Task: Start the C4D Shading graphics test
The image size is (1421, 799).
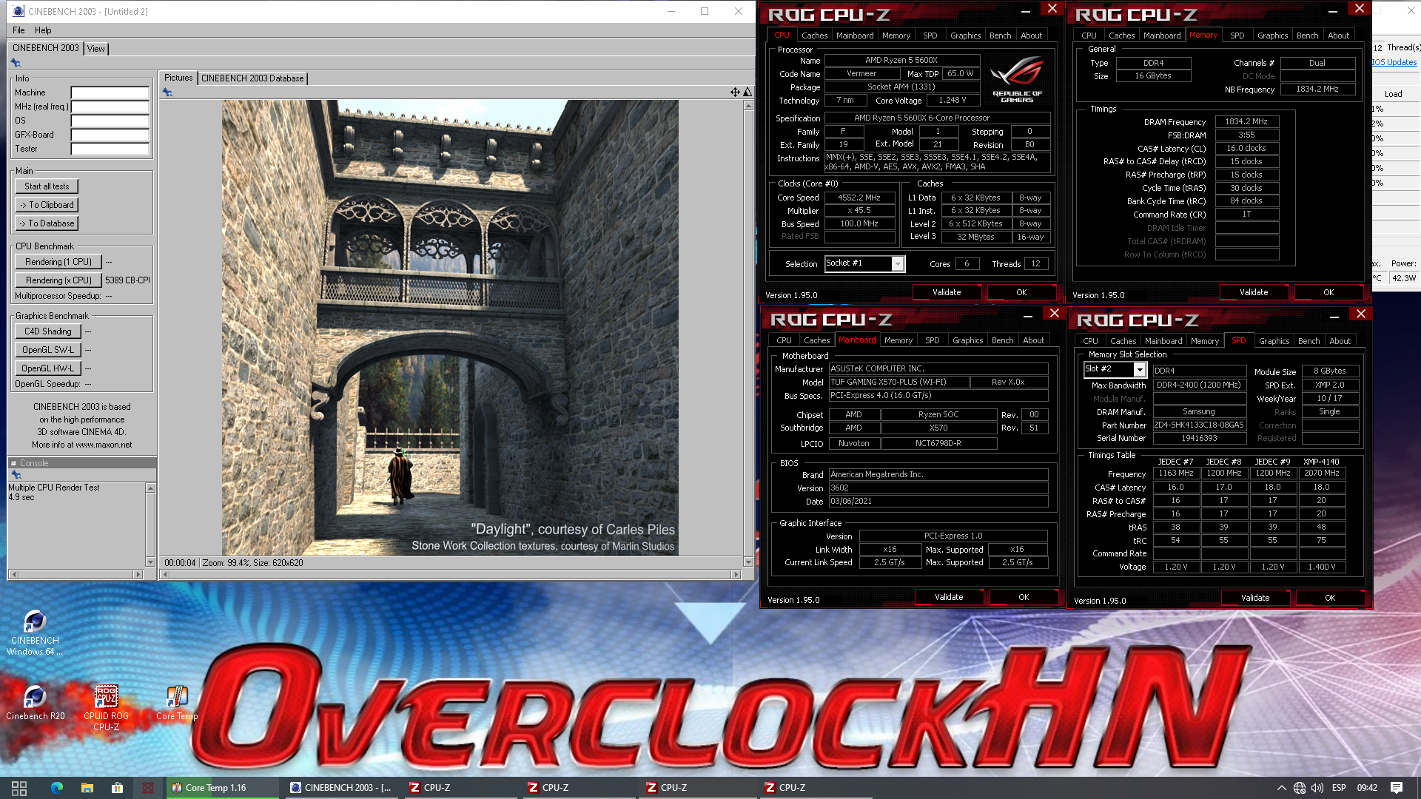Action: [x=48, y=331]
